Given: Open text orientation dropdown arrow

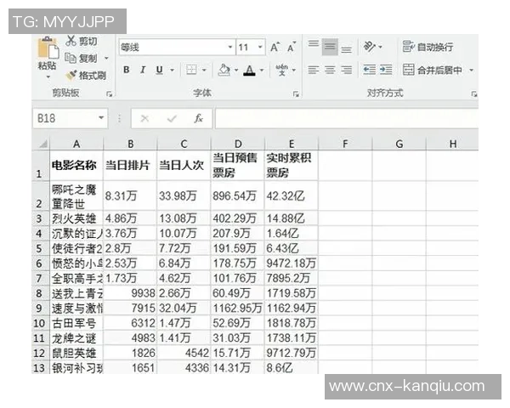Looking at the screenshot, I should click(381, 48).
